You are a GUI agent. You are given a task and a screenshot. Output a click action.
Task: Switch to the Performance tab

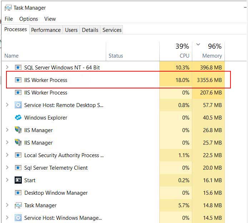click(x=46, y=30)
